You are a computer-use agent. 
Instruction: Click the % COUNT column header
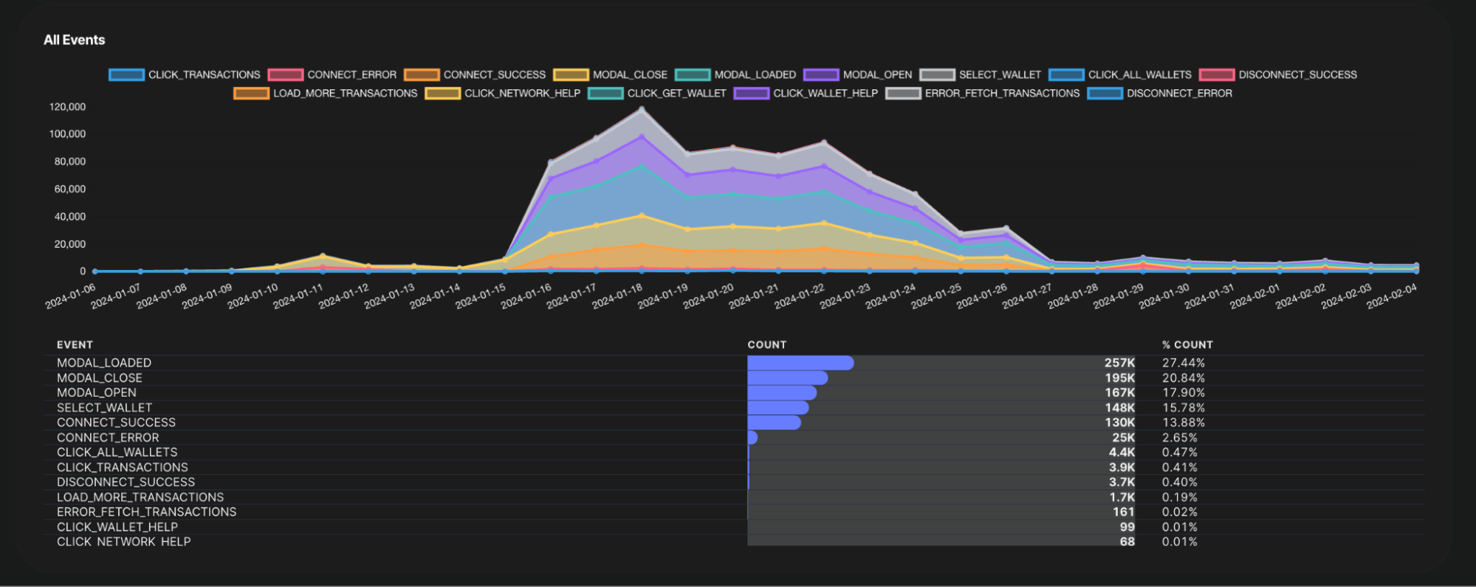[1187, 344]
